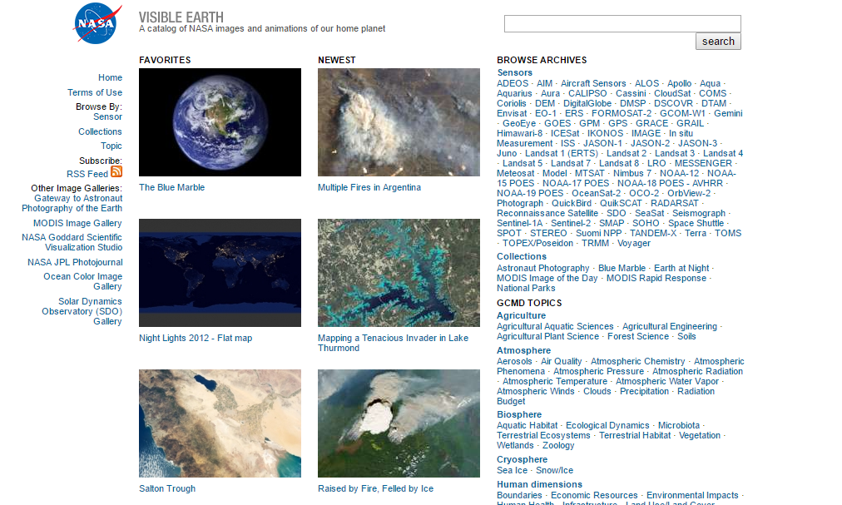Select the Voyager sensor link
The width and height of the screenshot is (842, 505).
click(x=634, y=244)
